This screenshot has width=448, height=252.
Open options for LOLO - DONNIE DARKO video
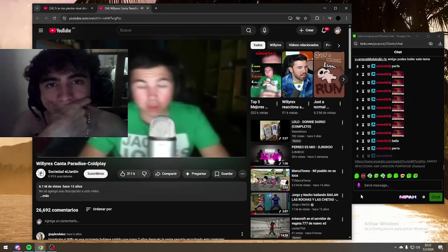[342, 122]
